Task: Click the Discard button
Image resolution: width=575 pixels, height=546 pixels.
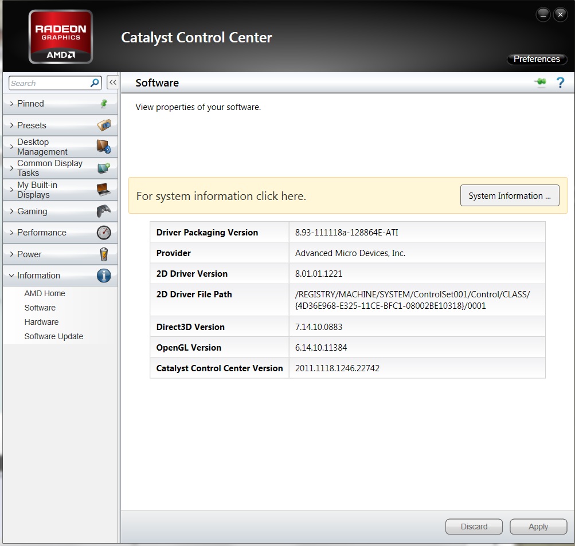Action: 474,527
